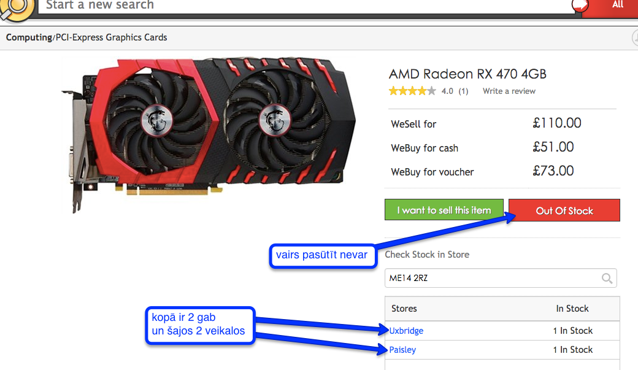
Task: Open the review count (1) link
Action: click(463, 91)
